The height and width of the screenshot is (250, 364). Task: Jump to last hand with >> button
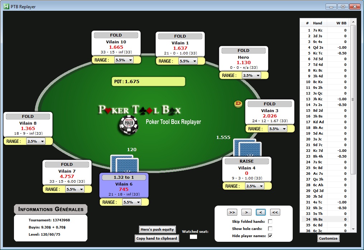232,212
